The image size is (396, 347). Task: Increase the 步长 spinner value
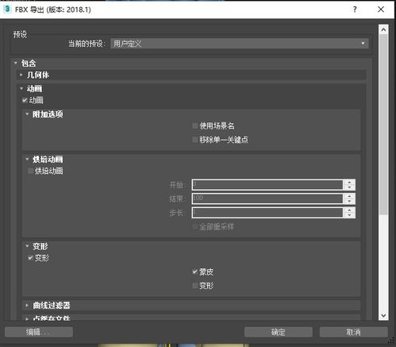click(349, 210)
